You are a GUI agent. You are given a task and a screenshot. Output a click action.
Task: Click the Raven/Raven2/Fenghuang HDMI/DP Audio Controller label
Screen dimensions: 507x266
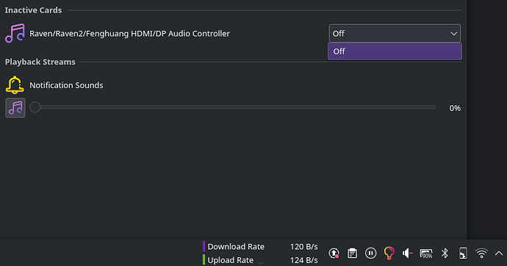129,34
